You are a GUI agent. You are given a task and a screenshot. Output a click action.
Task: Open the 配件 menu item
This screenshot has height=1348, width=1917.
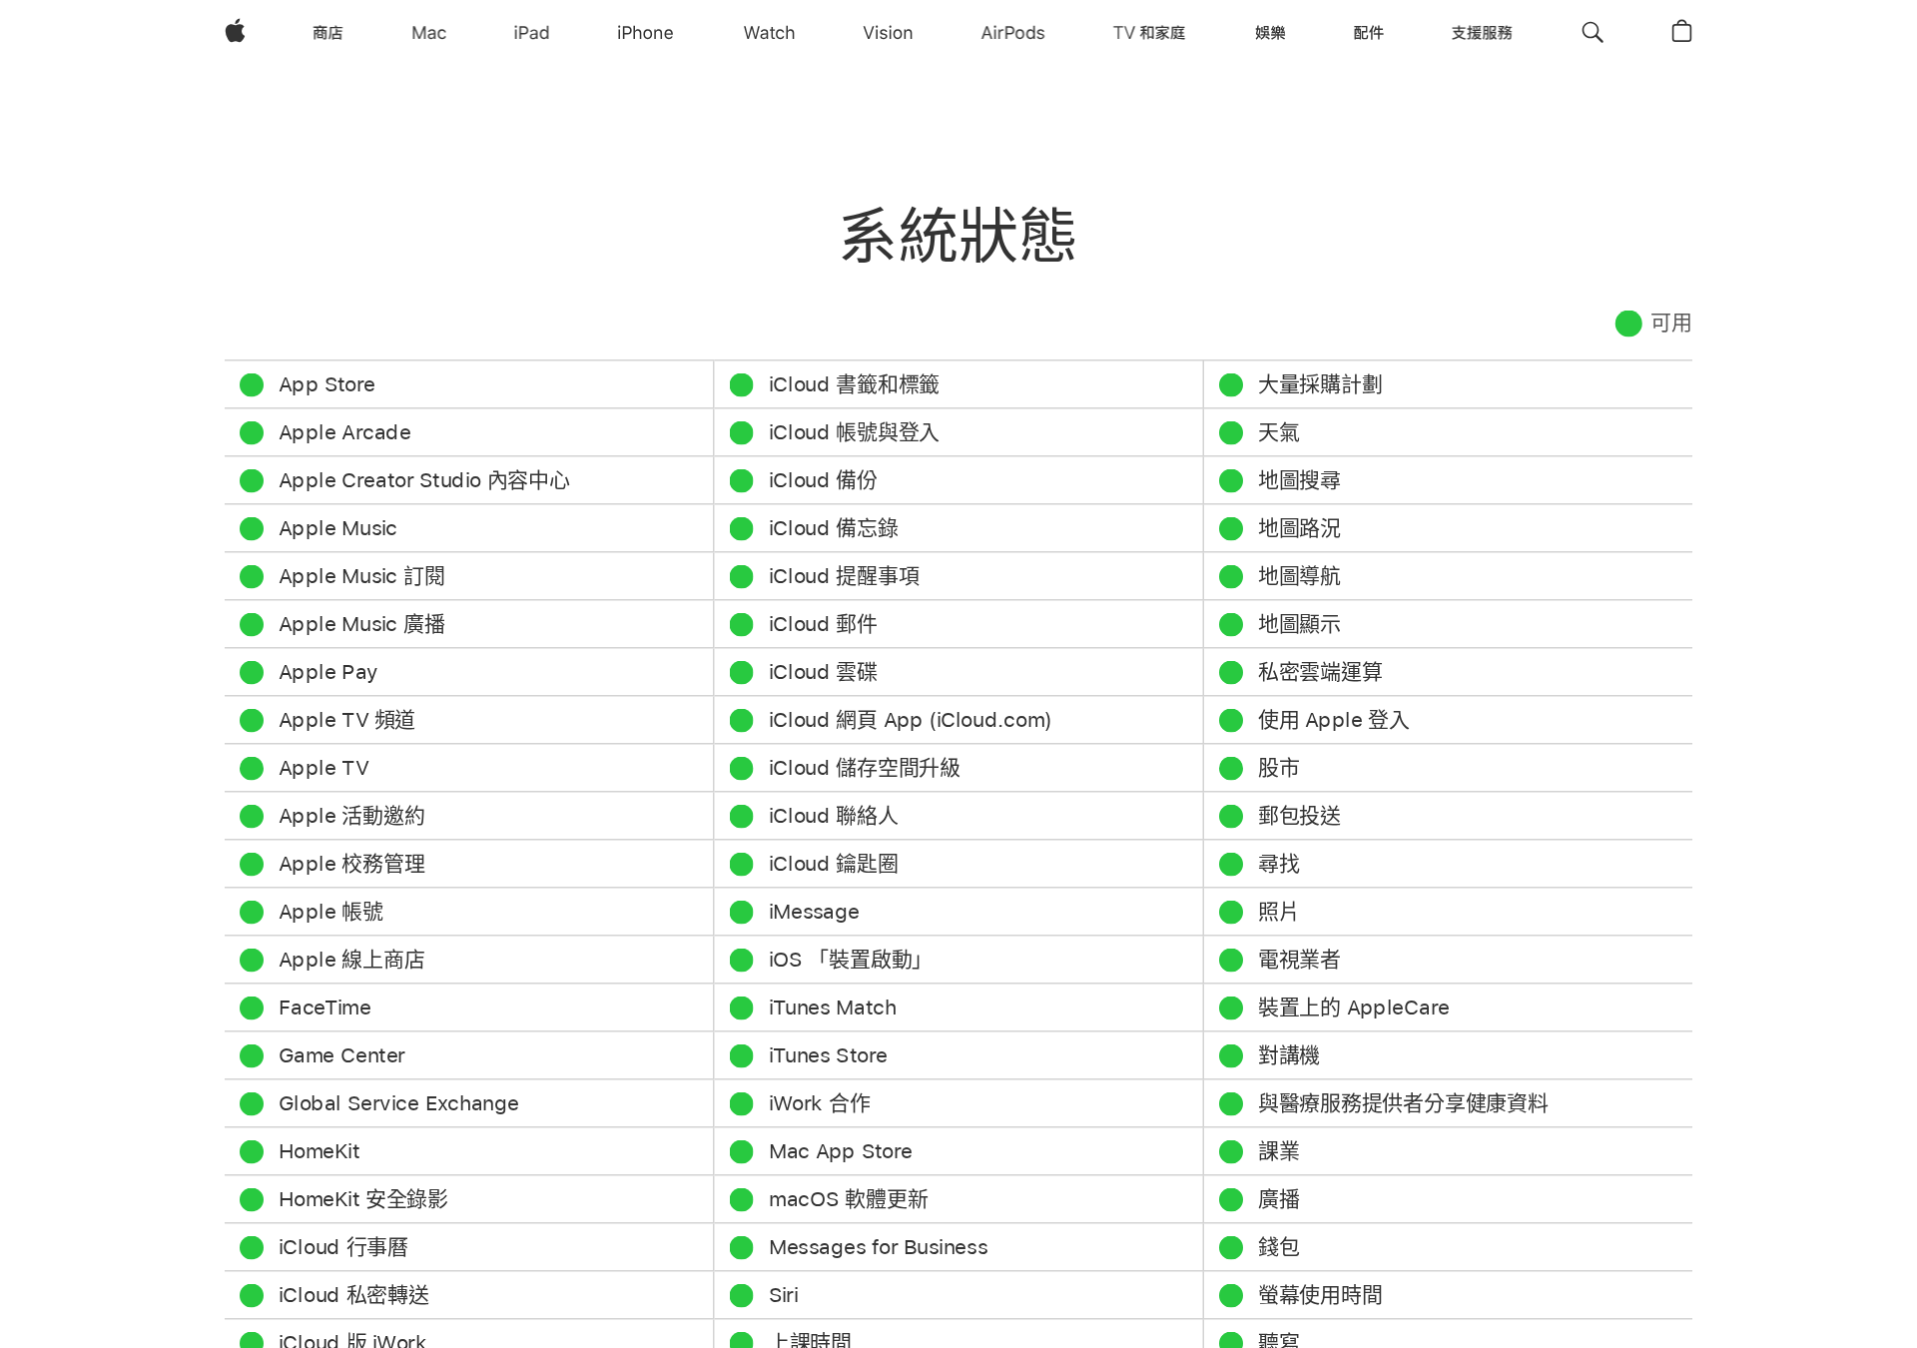[1368, 33]
